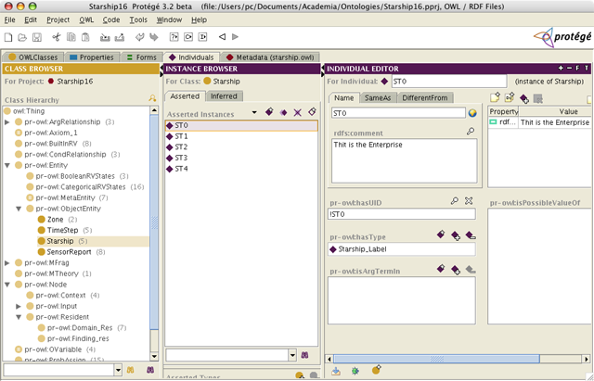Screen dimensions: 594x381
Task: Click binoculars find icon under instance list
Action: click(x=303, y=355)
